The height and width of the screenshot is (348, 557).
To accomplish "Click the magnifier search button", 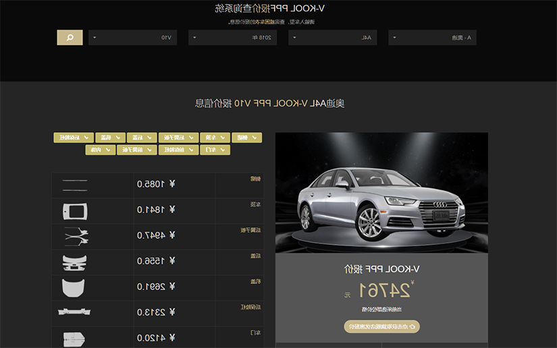I will [x=70, y=38].
